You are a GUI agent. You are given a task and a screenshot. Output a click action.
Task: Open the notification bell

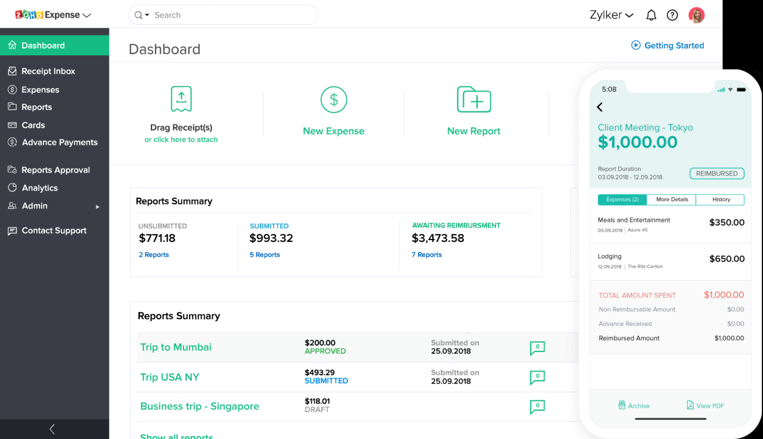pyautogui.click(x=651, y=15)
